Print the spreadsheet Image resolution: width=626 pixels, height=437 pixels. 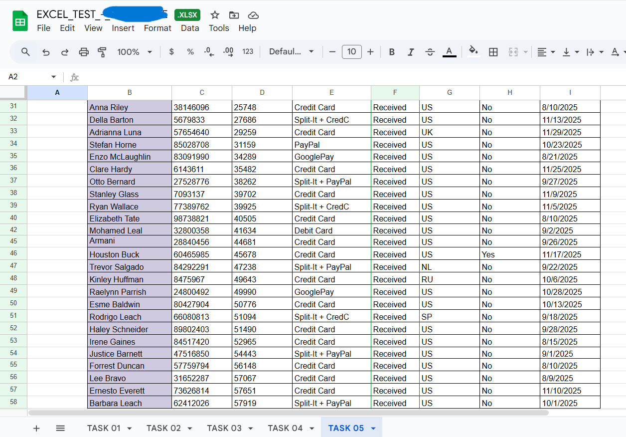pyautogui.click(x=84, y=52)
